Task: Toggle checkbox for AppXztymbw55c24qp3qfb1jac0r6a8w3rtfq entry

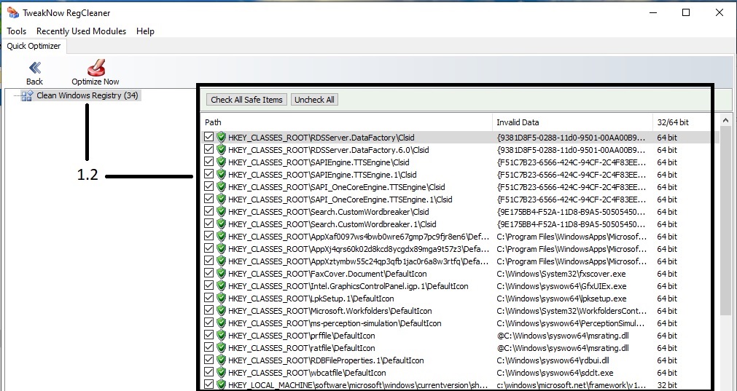Action: pos(208,261)
